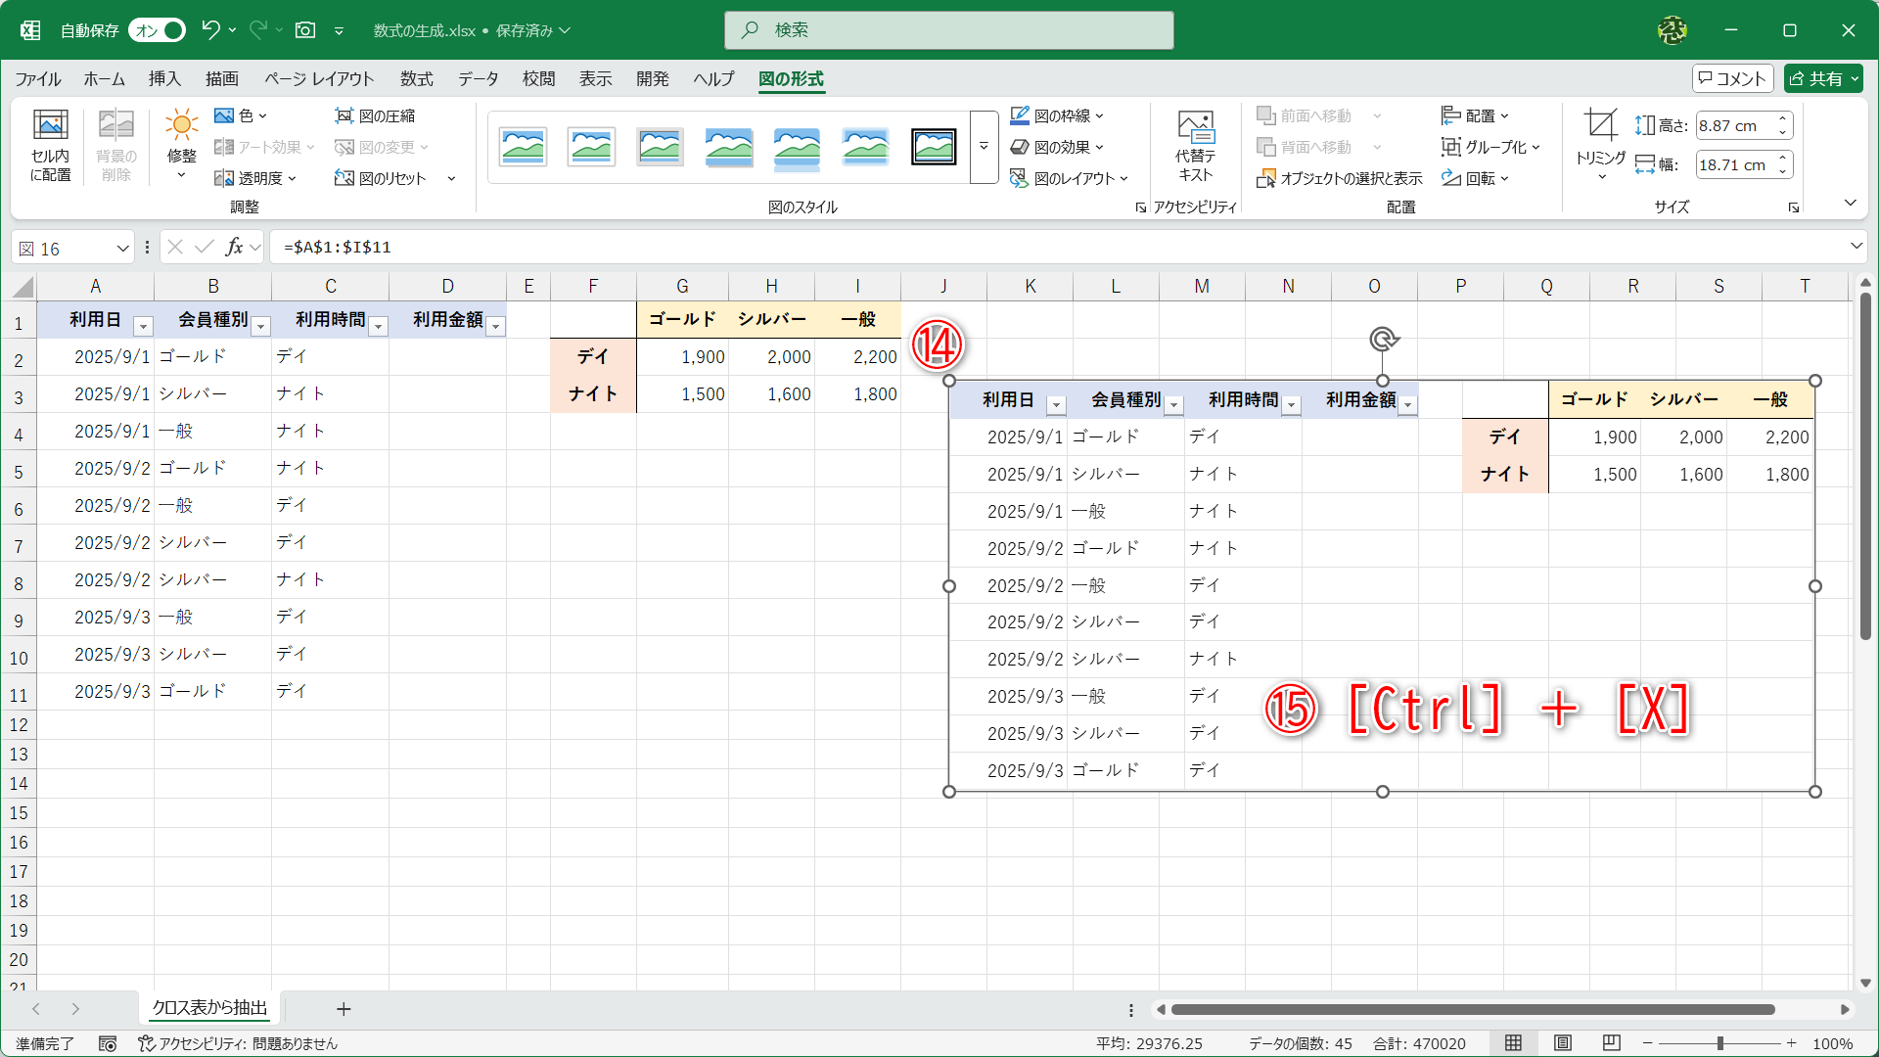Select the クロス表から抽出 sheet tab

[x=208, y=1008]
